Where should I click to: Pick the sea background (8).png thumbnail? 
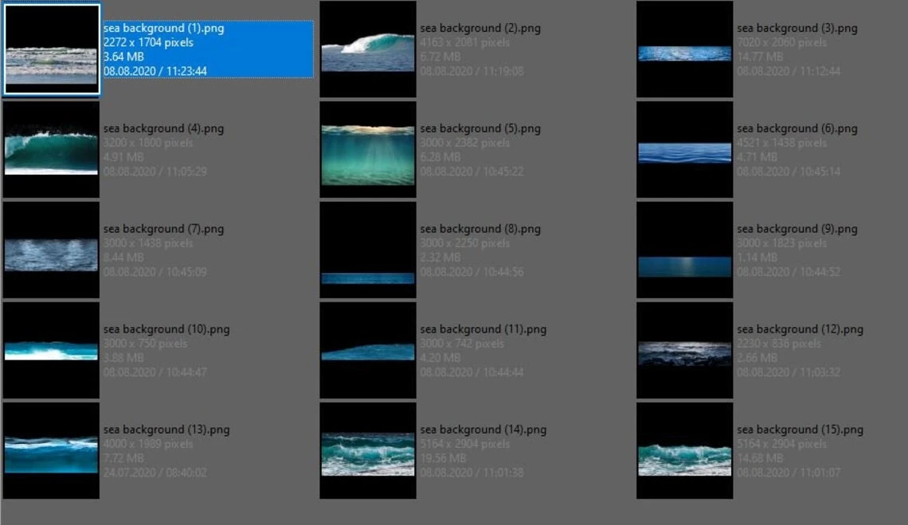click(x=368, y=250)
